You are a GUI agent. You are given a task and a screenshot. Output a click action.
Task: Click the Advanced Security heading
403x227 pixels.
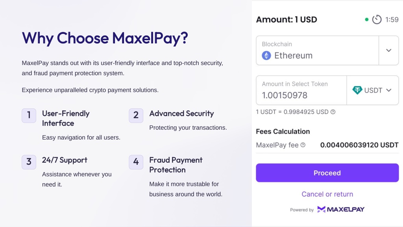[181, 113]
